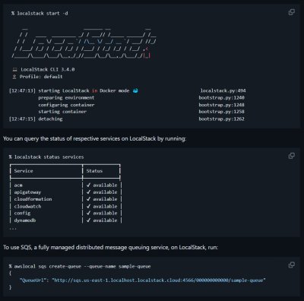Click the bootstrap.py:1262 source reference
The width and height of the screenshot is (304, 301).
tap(222, 119)
